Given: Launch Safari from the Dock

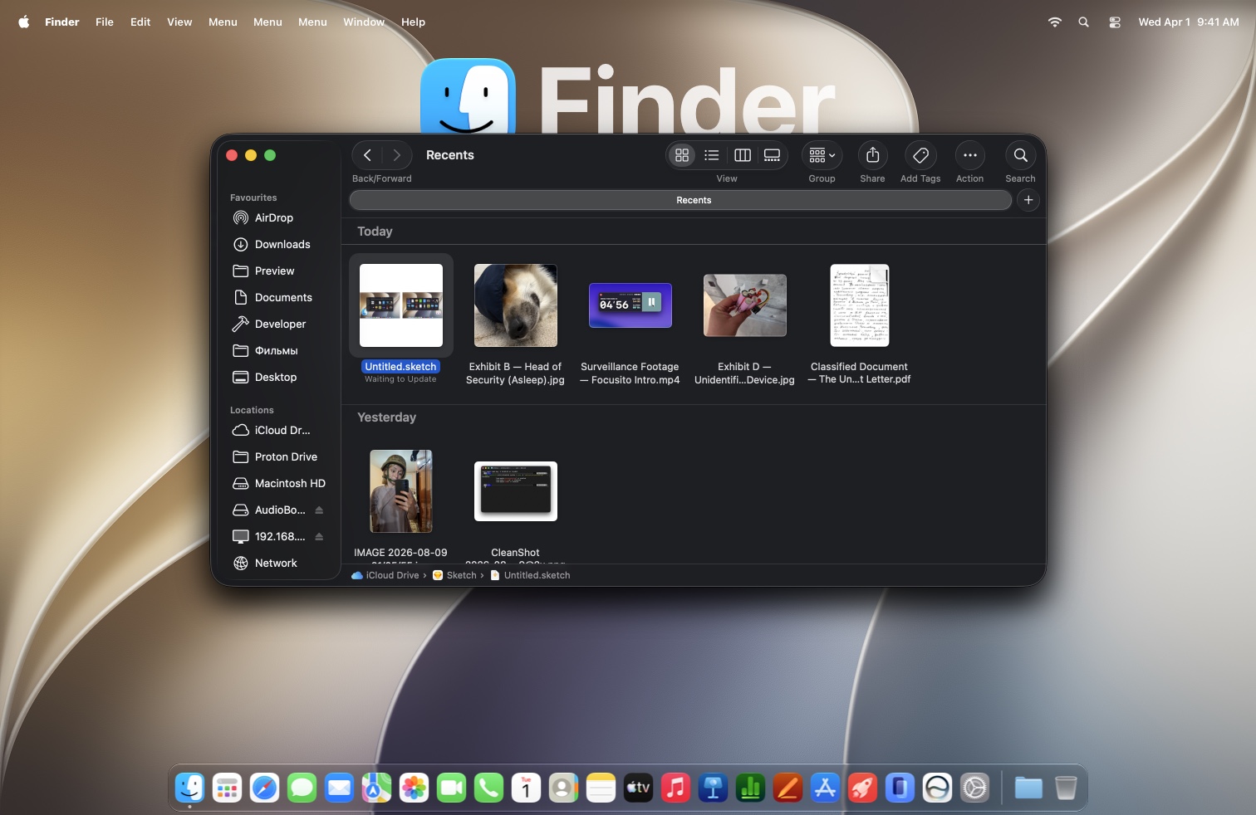Looking at the screenshot, I should pyautogui.click(x=265, y=788).
